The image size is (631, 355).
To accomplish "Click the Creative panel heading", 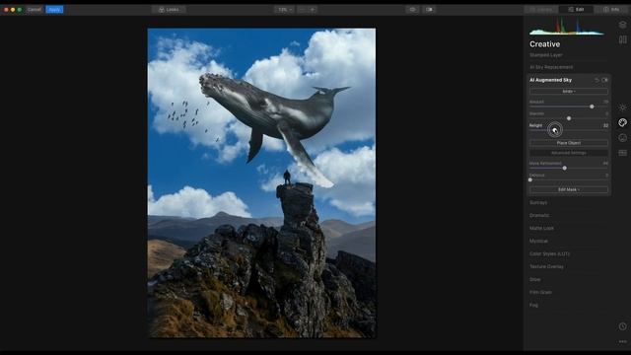I will (x=544, y=44).
